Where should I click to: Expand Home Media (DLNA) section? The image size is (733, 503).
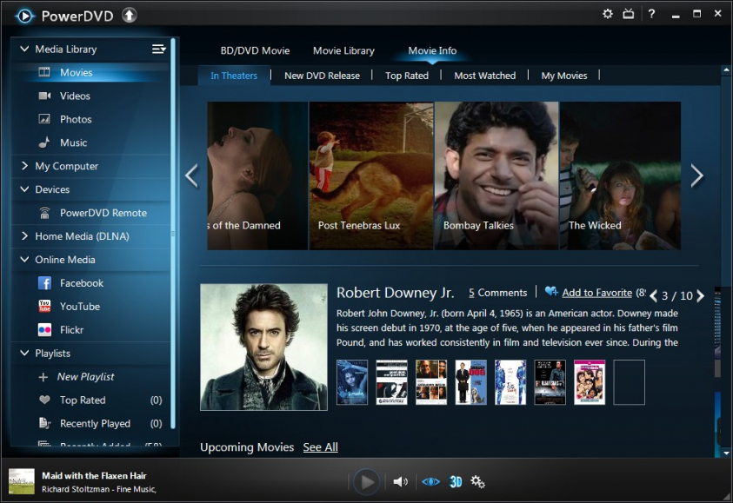[24, 236]
